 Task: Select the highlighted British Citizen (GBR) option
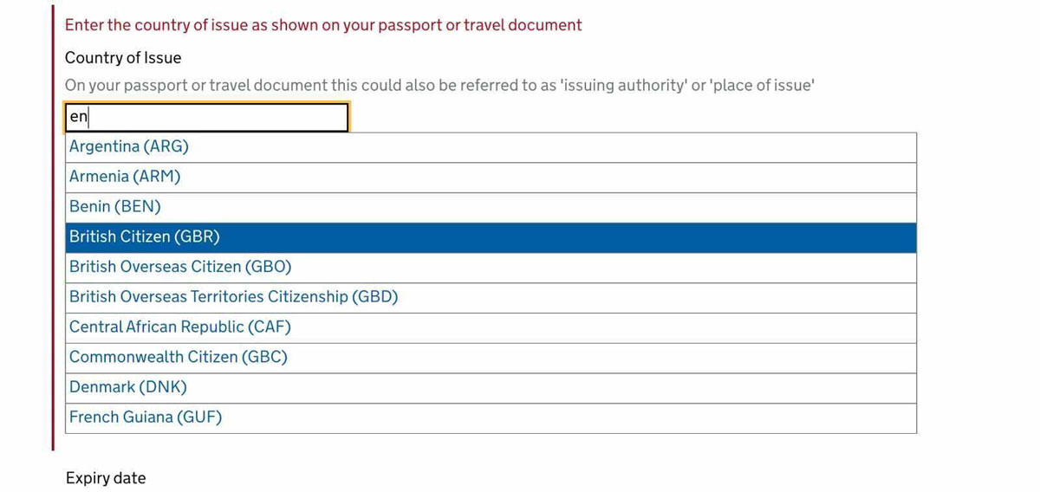click(145, 236)
